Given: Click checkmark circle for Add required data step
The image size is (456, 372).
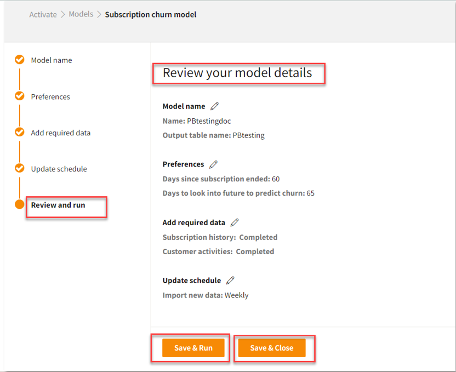Looking at the screenshot, I should click(x=20, y=132).
